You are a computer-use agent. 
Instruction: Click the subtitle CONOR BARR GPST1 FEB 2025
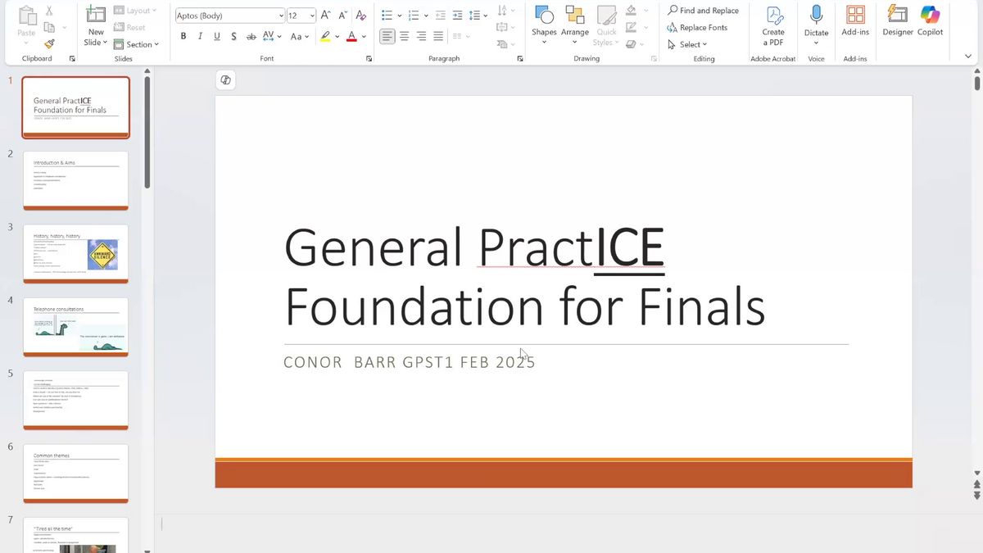(x=410, y=362)
